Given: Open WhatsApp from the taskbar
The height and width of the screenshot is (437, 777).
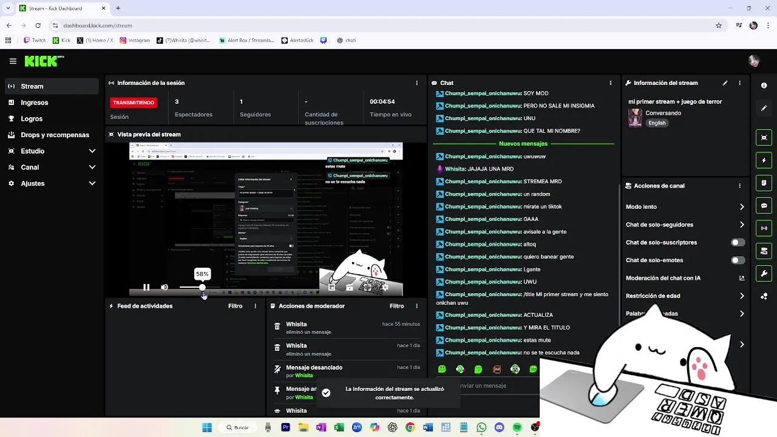Looking at the screenshot, I should point(481,427).
